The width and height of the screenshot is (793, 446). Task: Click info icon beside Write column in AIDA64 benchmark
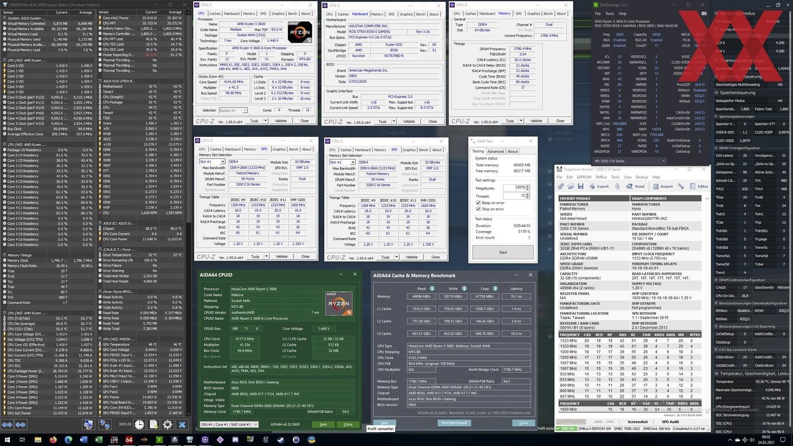tap(465, 288)
